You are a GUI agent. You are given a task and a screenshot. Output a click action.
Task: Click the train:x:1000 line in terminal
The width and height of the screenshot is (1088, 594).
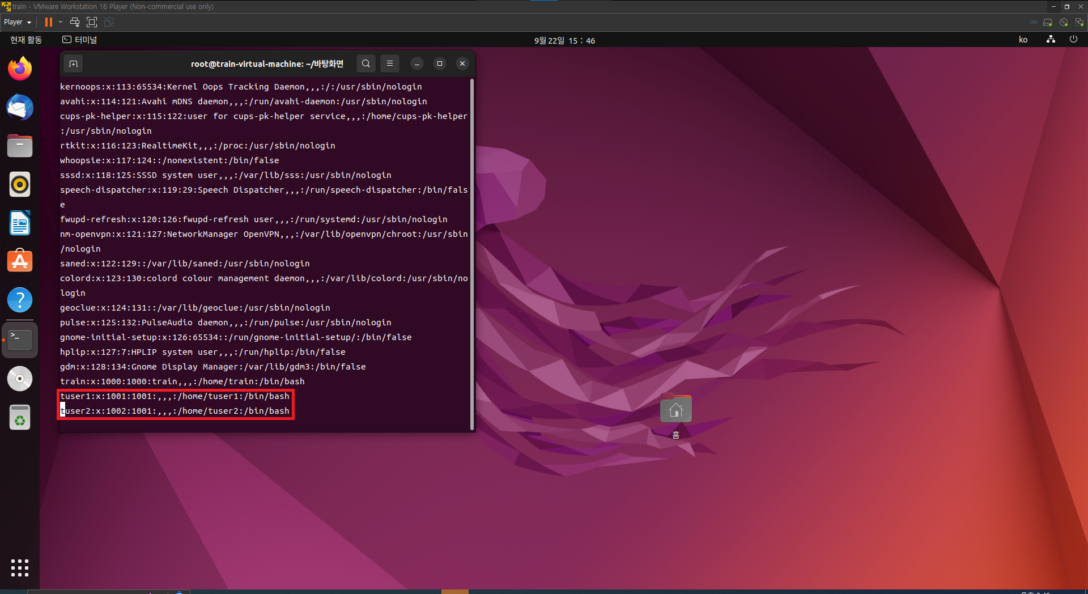[x=182, y=381]
